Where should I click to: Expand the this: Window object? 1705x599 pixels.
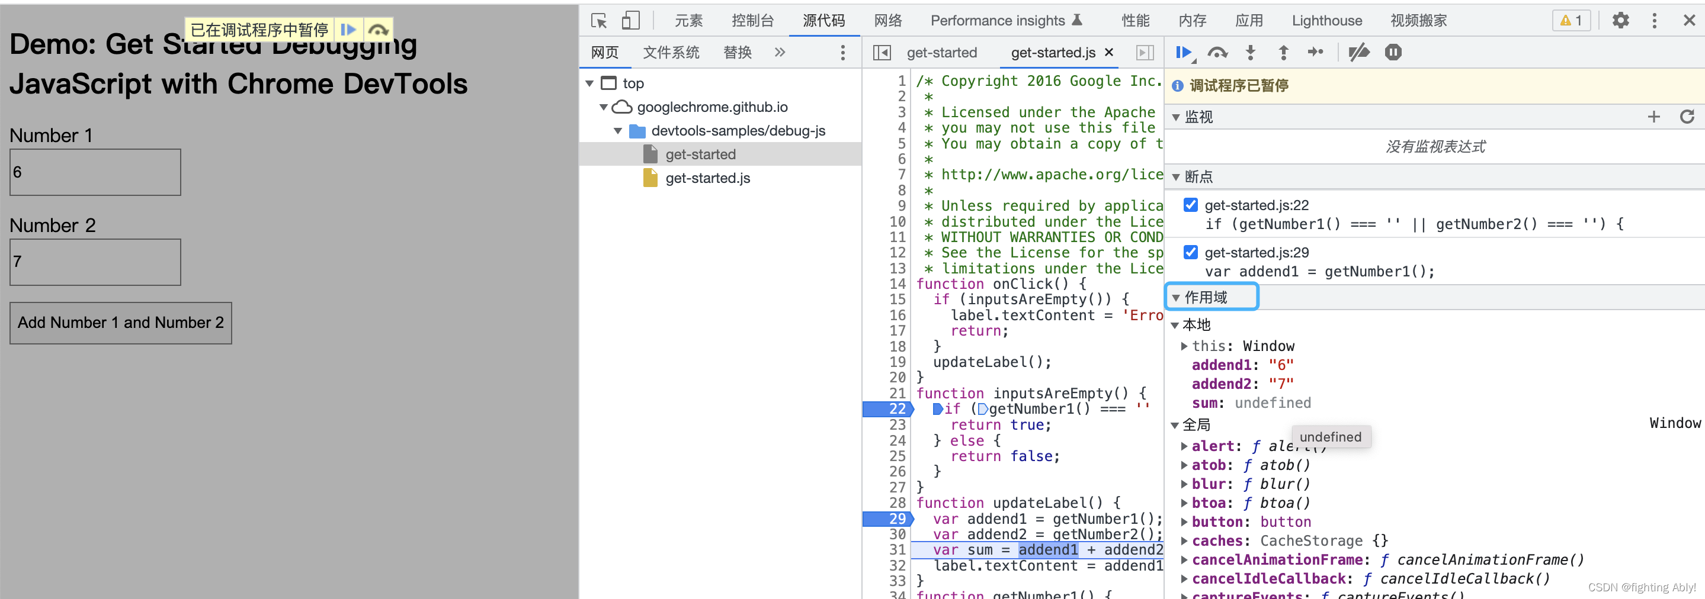[x=1184, y=346]
